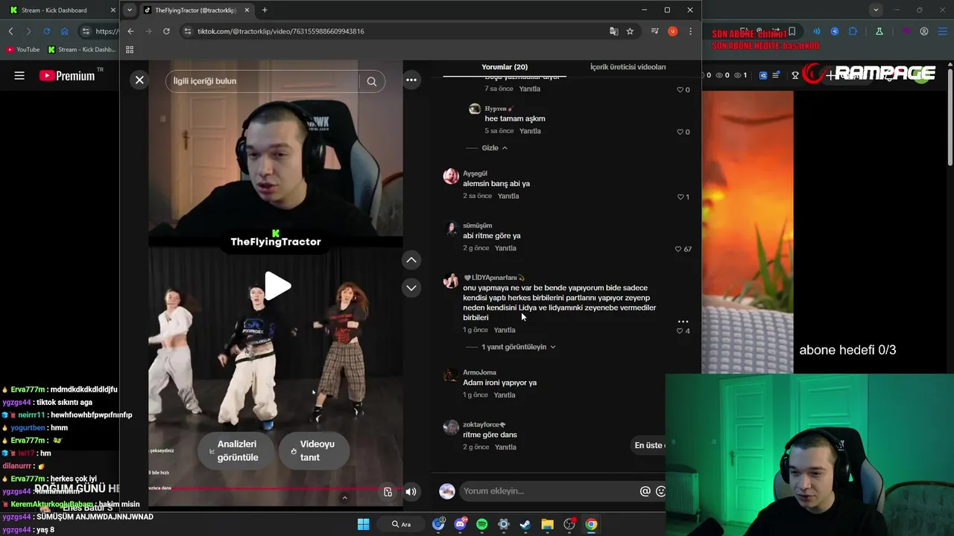Click the taskbar Ara search box
Screen dimensions: 954x536
pos(401,524)
